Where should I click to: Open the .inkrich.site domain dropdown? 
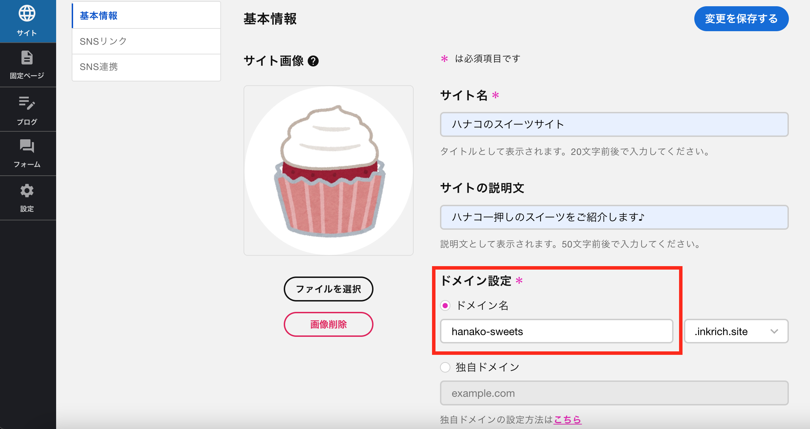point(736,331)
